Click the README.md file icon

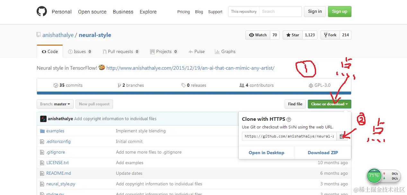(x=42, y=173)
